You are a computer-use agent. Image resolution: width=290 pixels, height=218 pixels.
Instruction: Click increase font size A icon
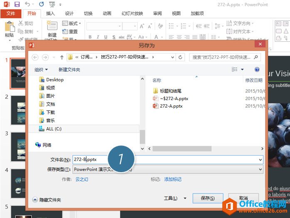(142, 26)
